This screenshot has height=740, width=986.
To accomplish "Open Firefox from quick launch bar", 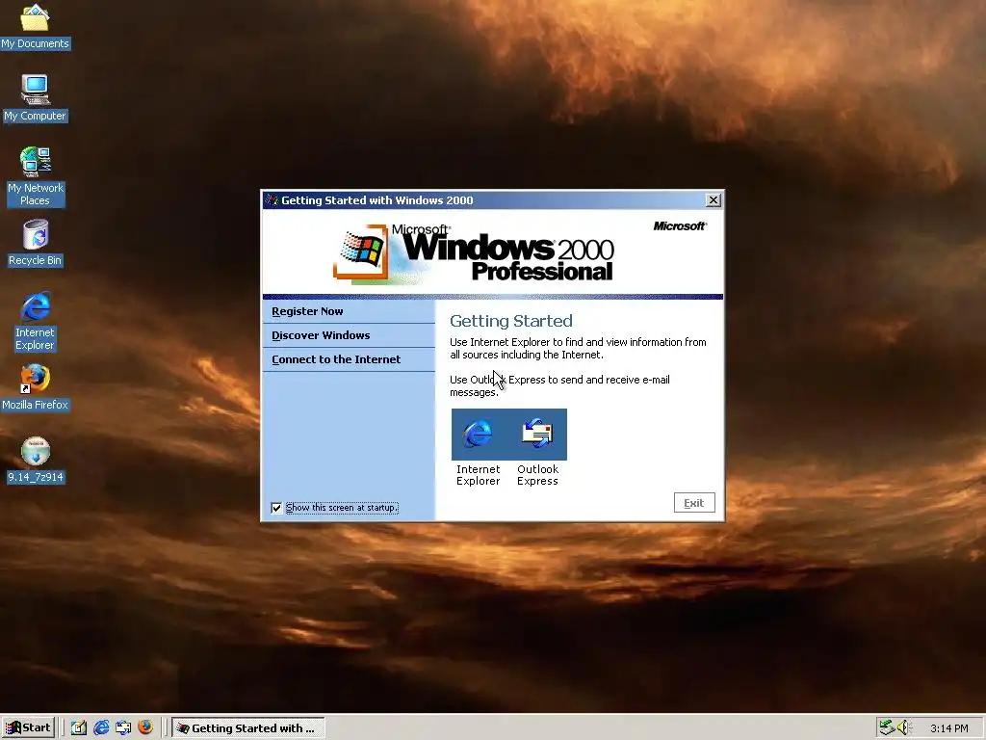I will point(145,727).
